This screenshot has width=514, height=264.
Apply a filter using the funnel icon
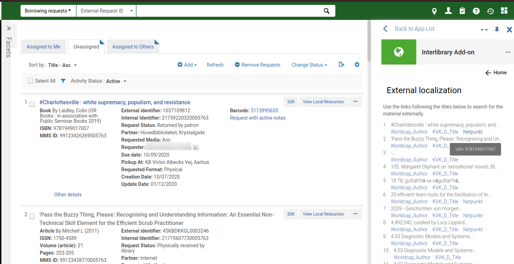click(x=63, y=81)
